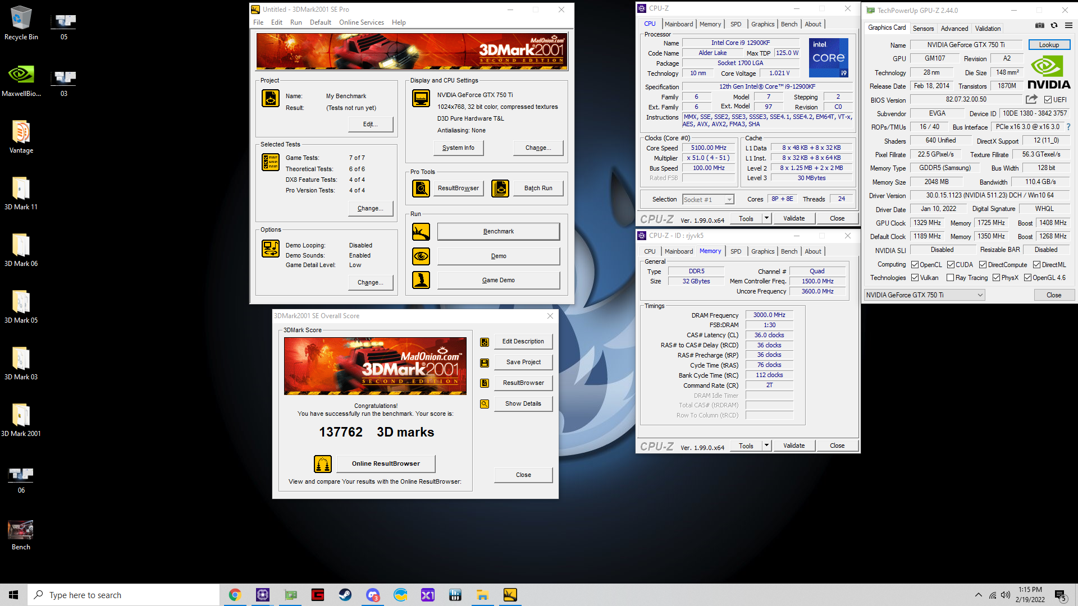The width and height of the screenshot is (1078, 606).
Task: Toggle the CUDA checkbox in GPU-Z
Action: 951,265
